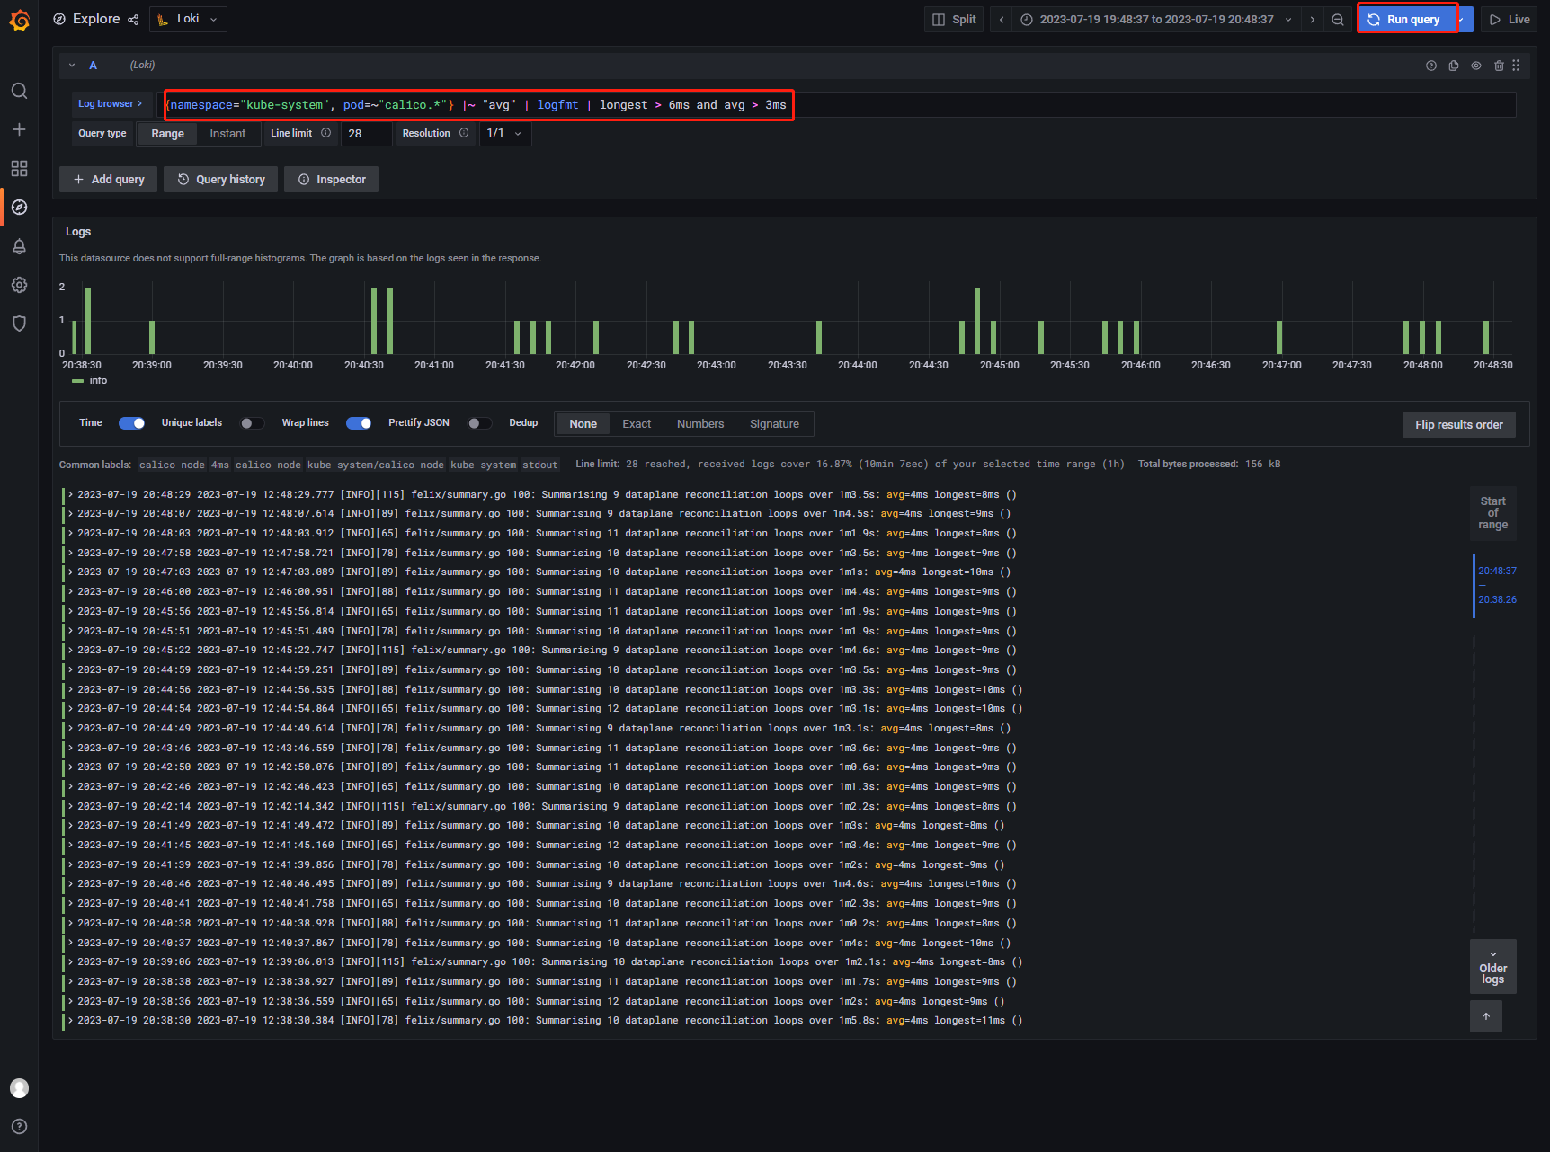The height and width of the screenshot is (1152, 1550).
Task: Click the Resolution info icon
Action: pyautogui.click(x=464, y=133)
